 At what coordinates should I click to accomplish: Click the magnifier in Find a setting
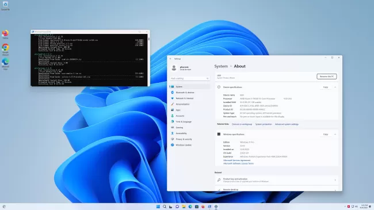(207, 78)
